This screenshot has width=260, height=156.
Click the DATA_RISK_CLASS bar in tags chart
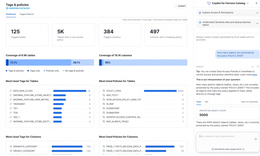point(70,91)
